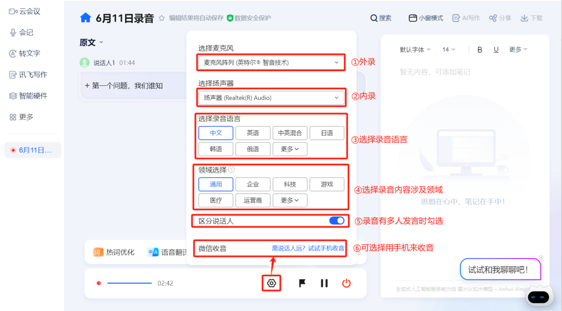Open 更多 in the left sidebar
The width and height of the screenshot is (562, 311).
21,117
